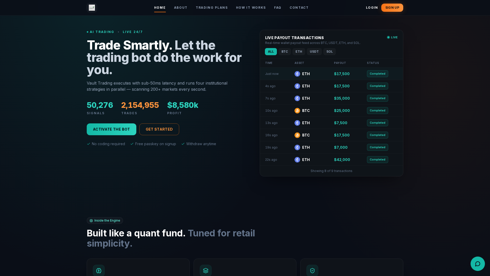
Task: Click the AI TRADING label
Action: [x=102, y=32]
